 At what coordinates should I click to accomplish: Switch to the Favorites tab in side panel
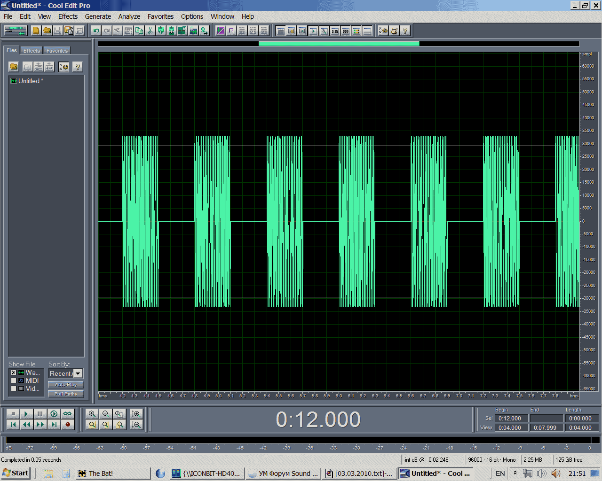57,51
